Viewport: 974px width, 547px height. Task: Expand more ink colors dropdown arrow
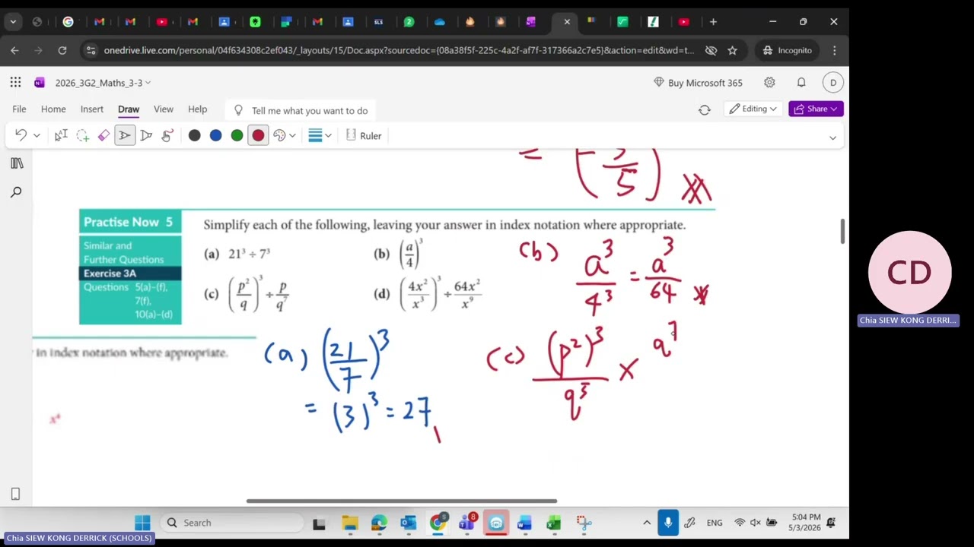pyautogui.click(x=292, y=136)
